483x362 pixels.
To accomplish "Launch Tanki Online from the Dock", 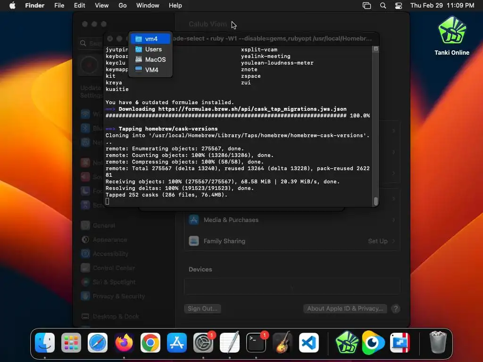I will tap(347, 343).
